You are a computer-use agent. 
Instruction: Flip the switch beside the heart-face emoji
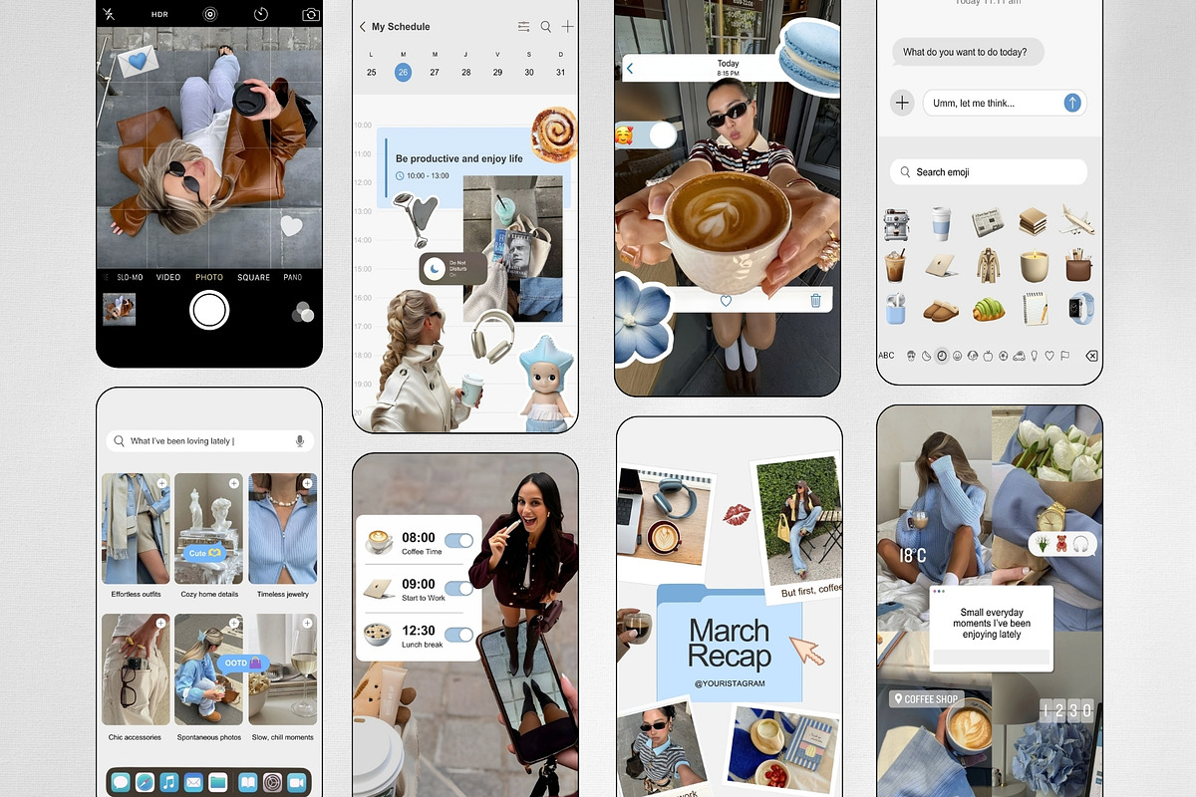(662, 134)
